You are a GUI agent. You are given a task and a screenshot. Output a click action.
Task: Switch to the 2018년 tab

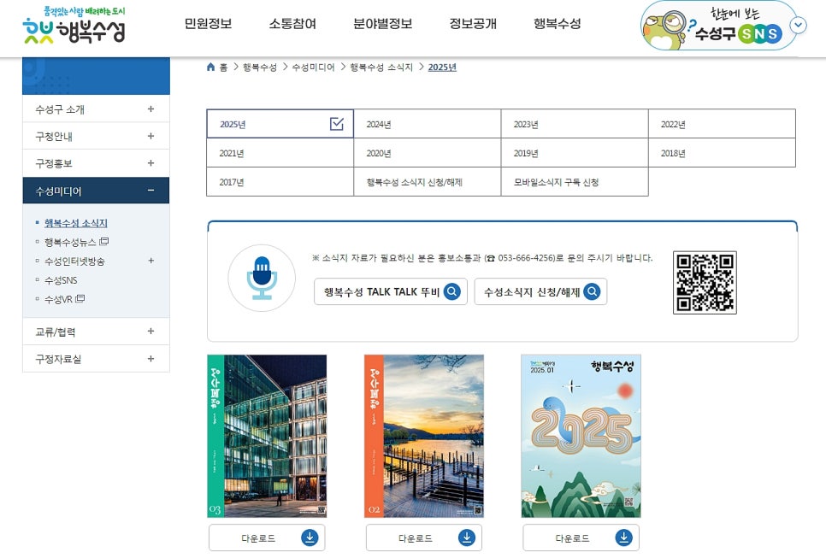722,153
